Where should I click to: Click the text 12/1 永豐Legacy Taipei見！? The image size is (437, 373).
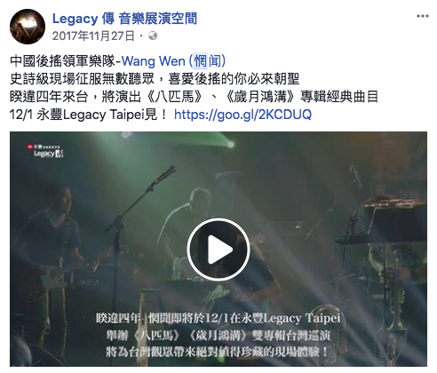[x=89, y=115]
